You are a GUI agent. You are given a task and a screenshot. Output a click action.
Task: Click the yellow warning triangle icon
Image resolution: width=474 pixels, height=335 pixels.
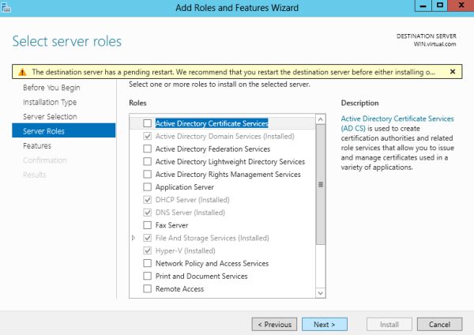click(22, 71)
